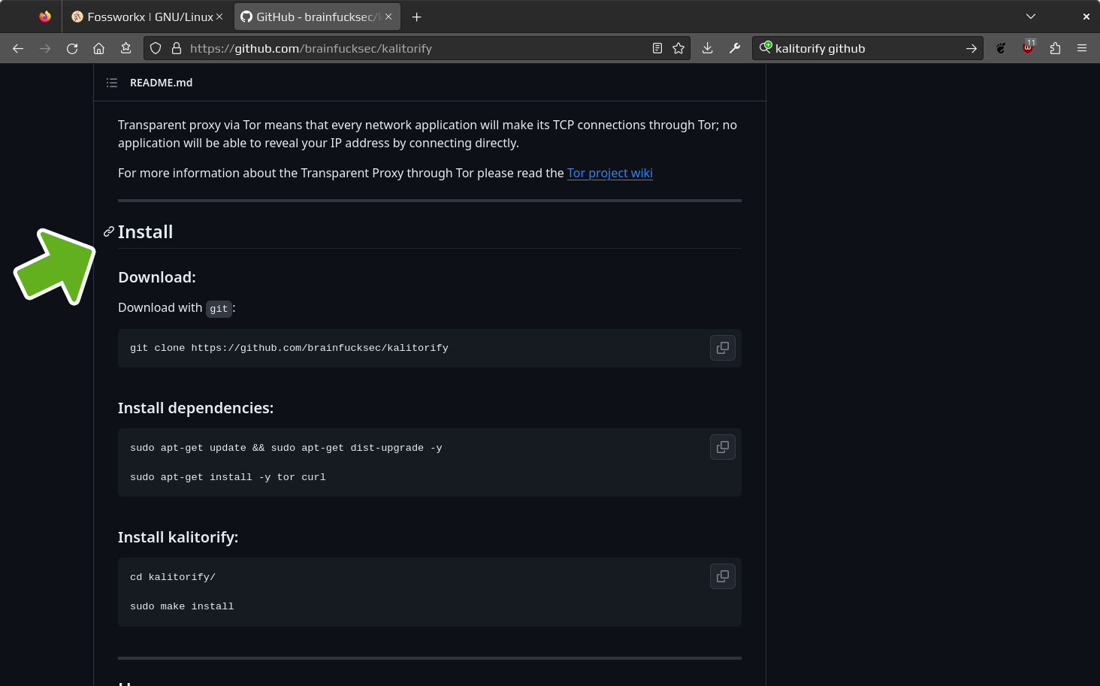The width and height of the screenshot is (1100, 686).
Task: Open a new tab with plus button
Action: point(417,17)
